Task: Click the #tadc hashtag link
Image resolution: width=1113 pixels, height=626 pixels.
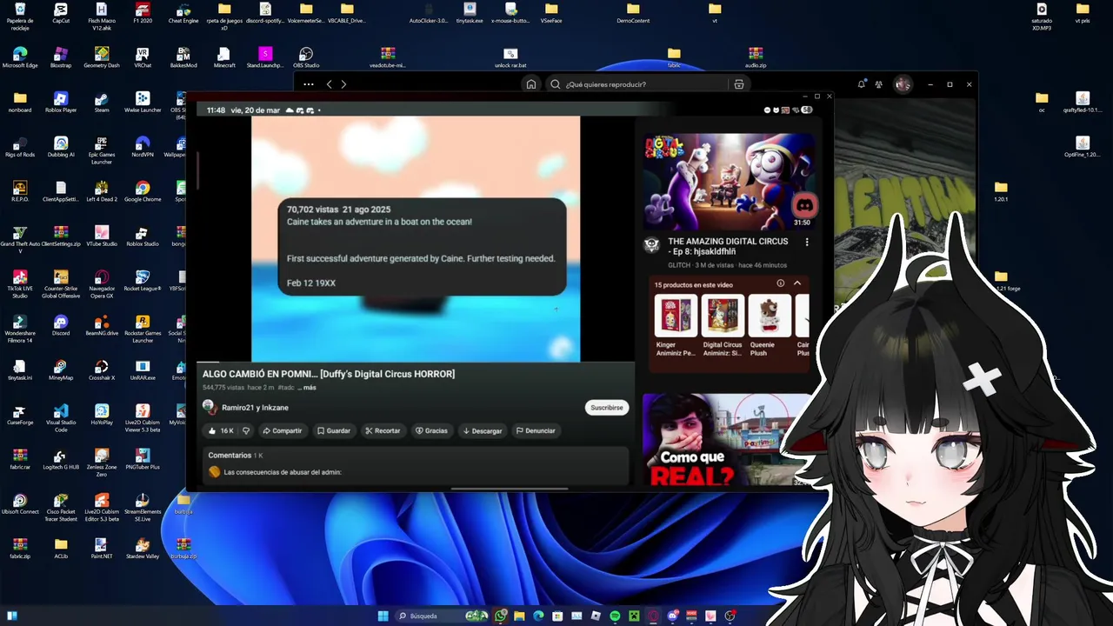Action: coord(285,388)
